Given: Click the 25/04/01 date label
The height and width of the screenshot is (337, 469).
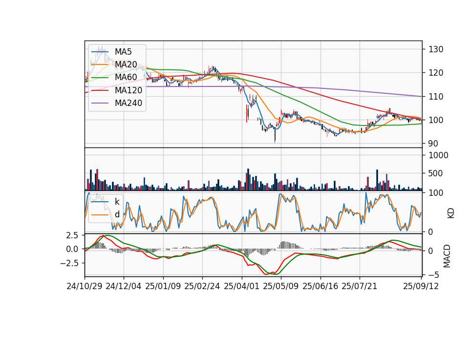Looking at the screenshot, I should (241, 286).
